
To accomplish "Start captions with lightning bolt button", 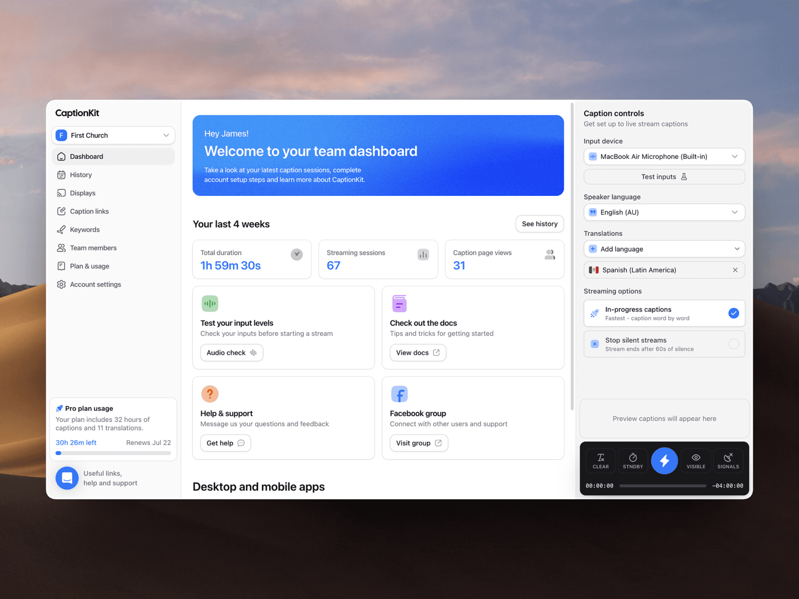I will pyautogui.click(x=664, y=460).
